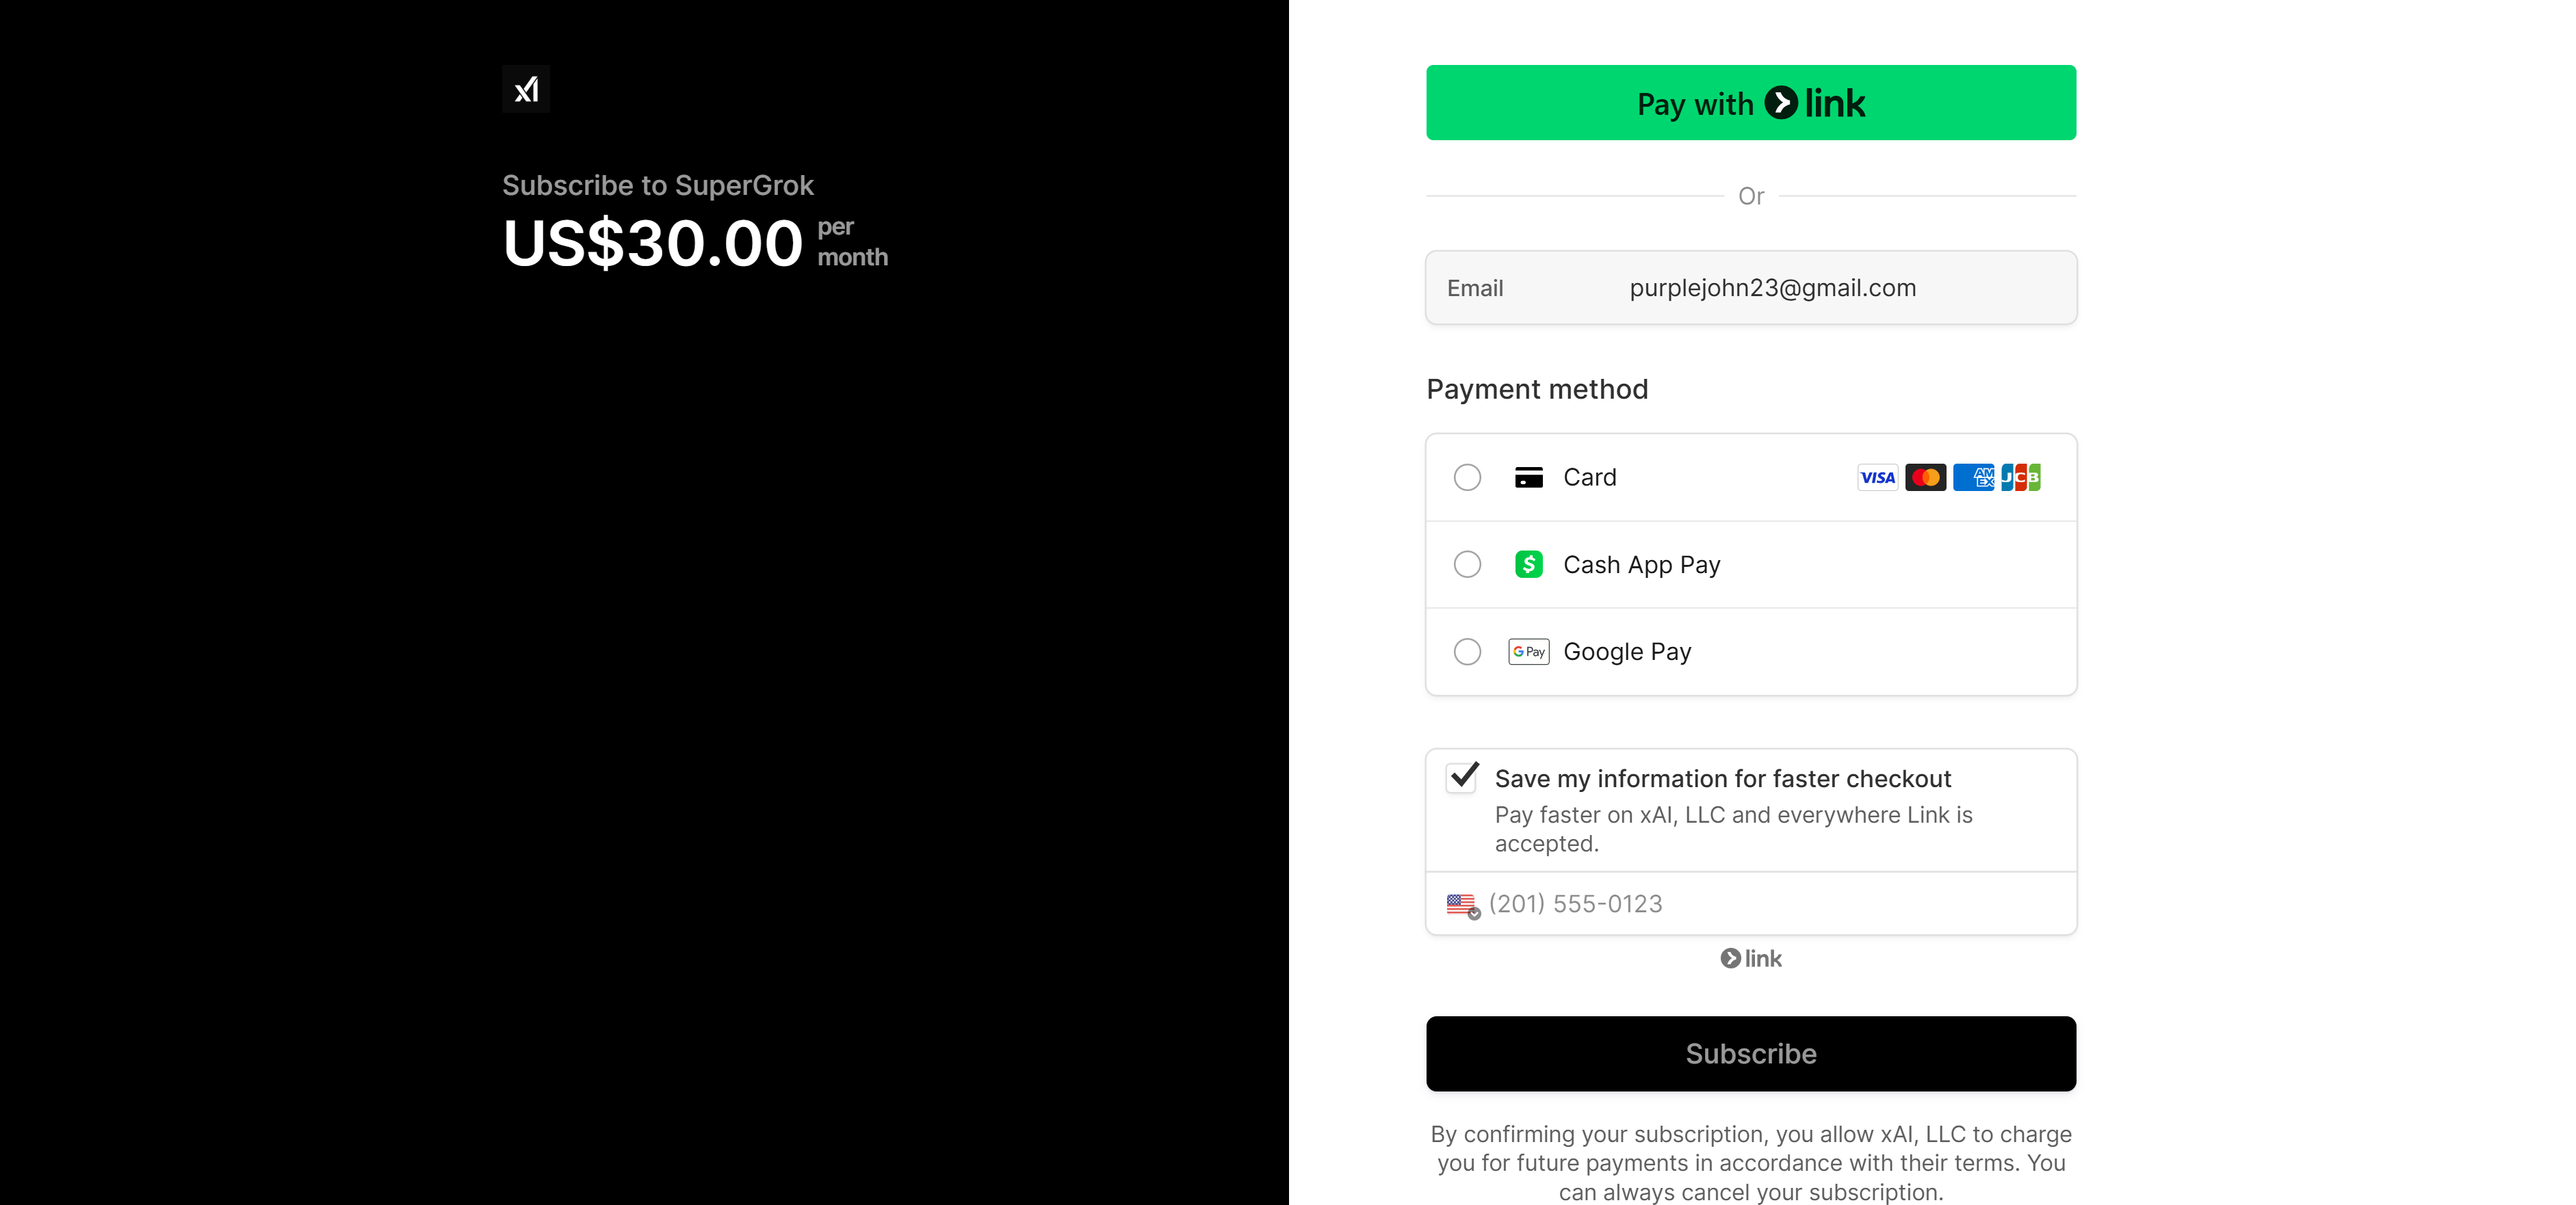
Task: Uncheck Save my information for faster checkout
Action: click(x=1462, y=778)
